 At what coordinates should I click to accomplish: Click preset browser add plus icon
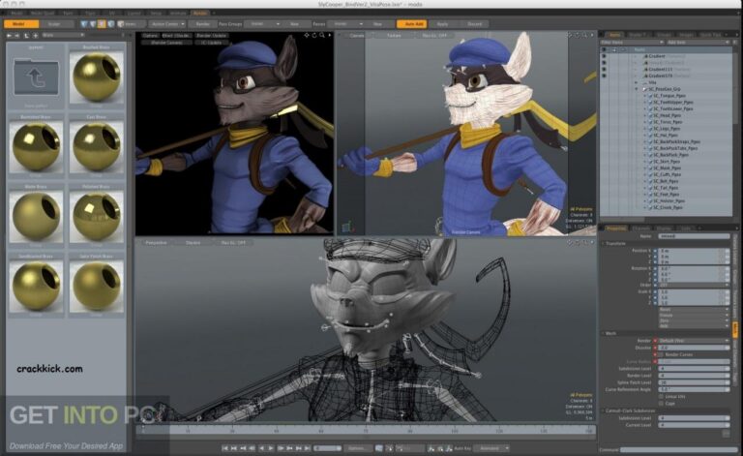35,36
